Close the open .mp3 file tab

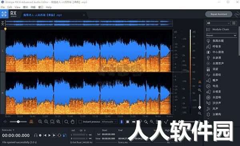84,15
